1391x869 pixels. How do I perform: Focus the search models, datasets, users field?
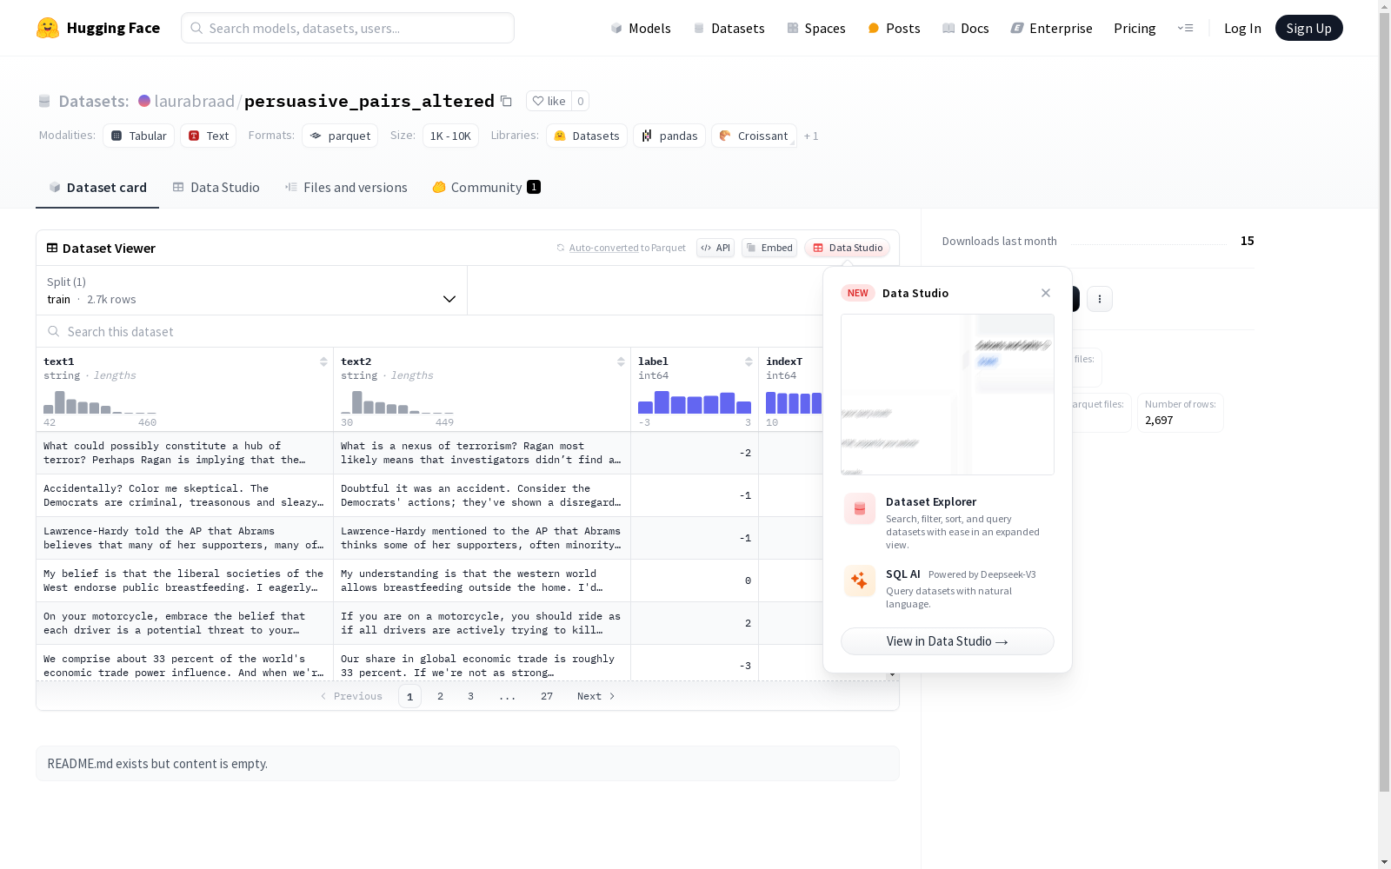click(x=348, y=28)
